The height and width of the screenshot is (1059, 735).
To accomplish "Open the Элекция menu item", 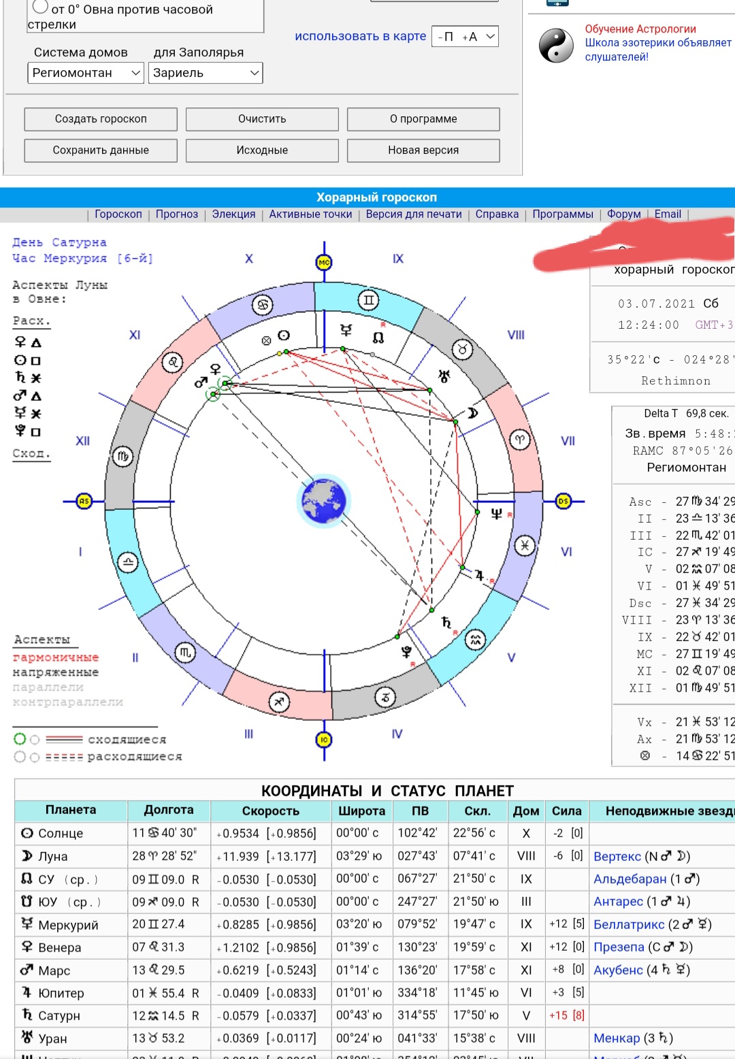I will point(233,214).
